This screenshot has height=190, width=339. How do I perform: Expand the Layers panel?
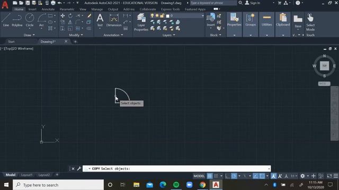coord(168,35)
